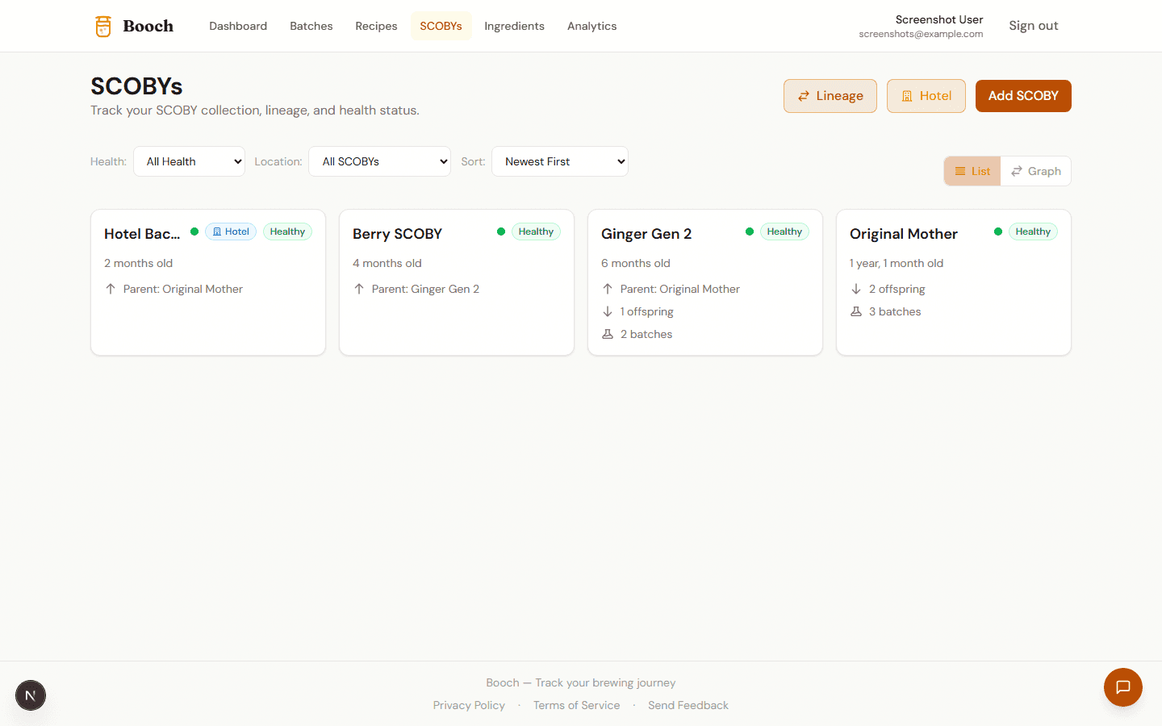Open the Location filter dropdown
The image size is (1162, 726).
380,161
